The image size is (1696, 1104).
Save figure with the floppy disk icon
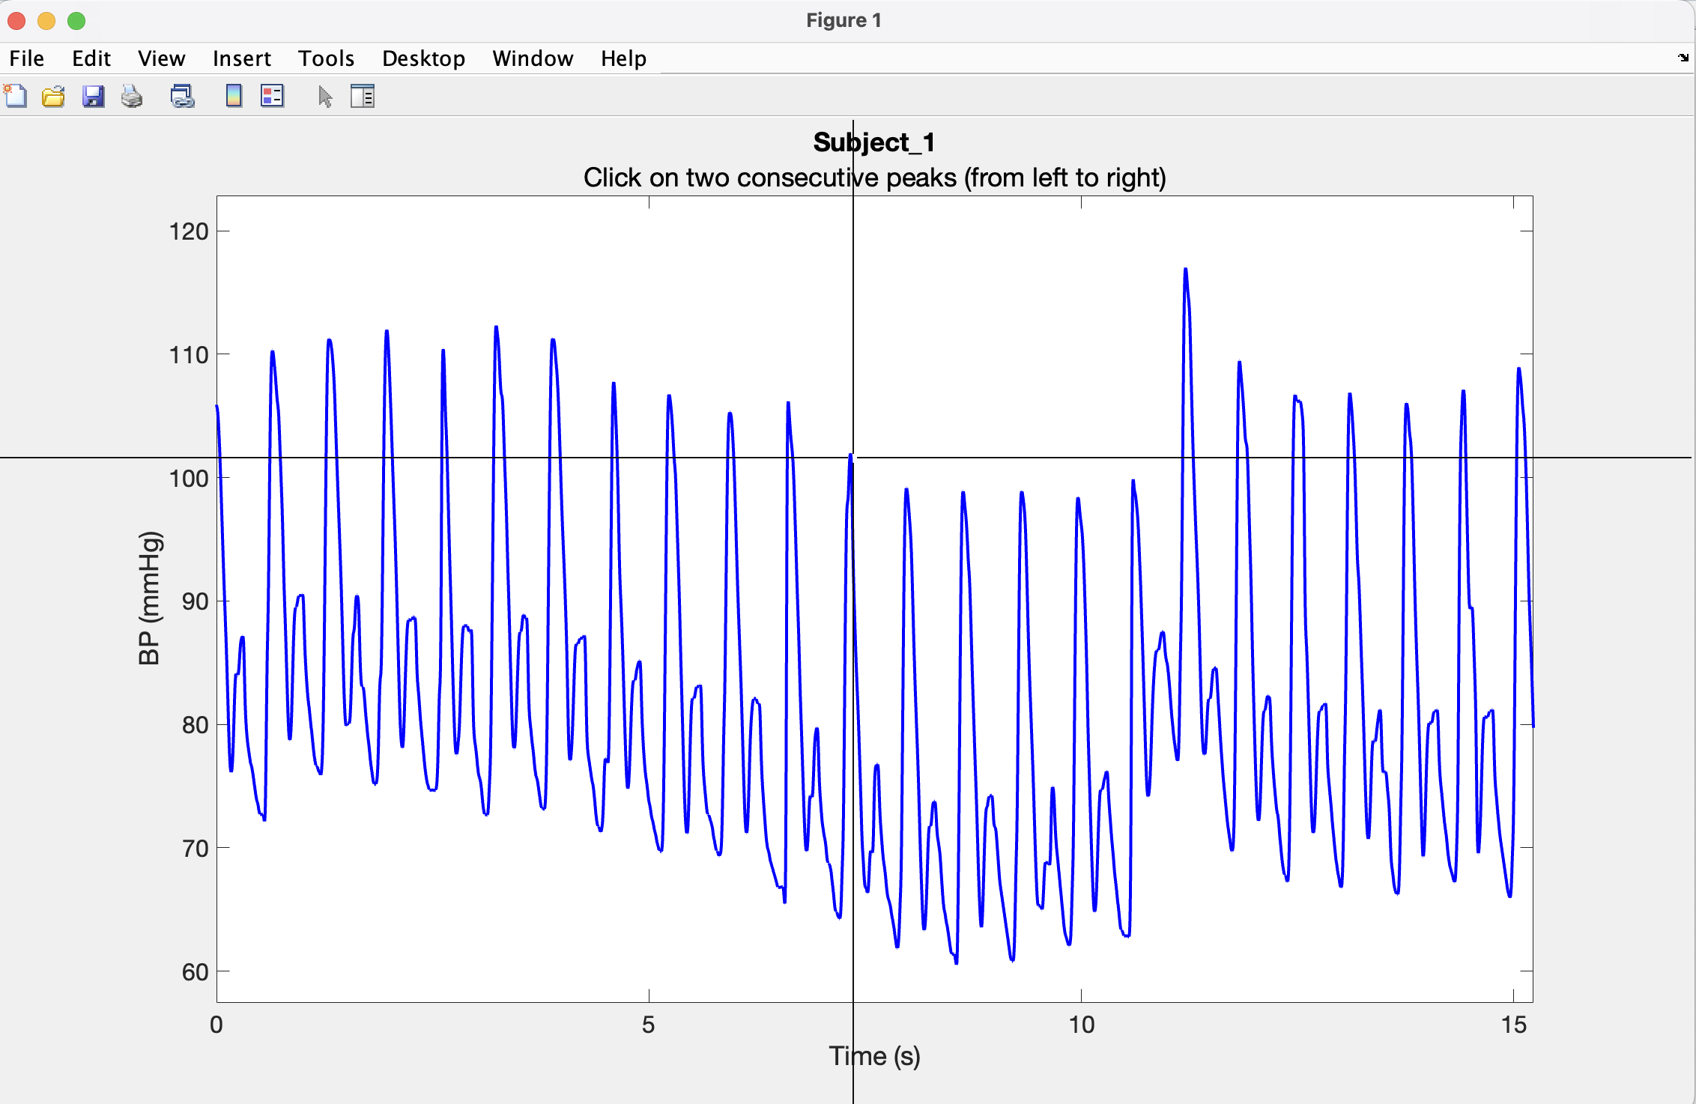point(93,96)
